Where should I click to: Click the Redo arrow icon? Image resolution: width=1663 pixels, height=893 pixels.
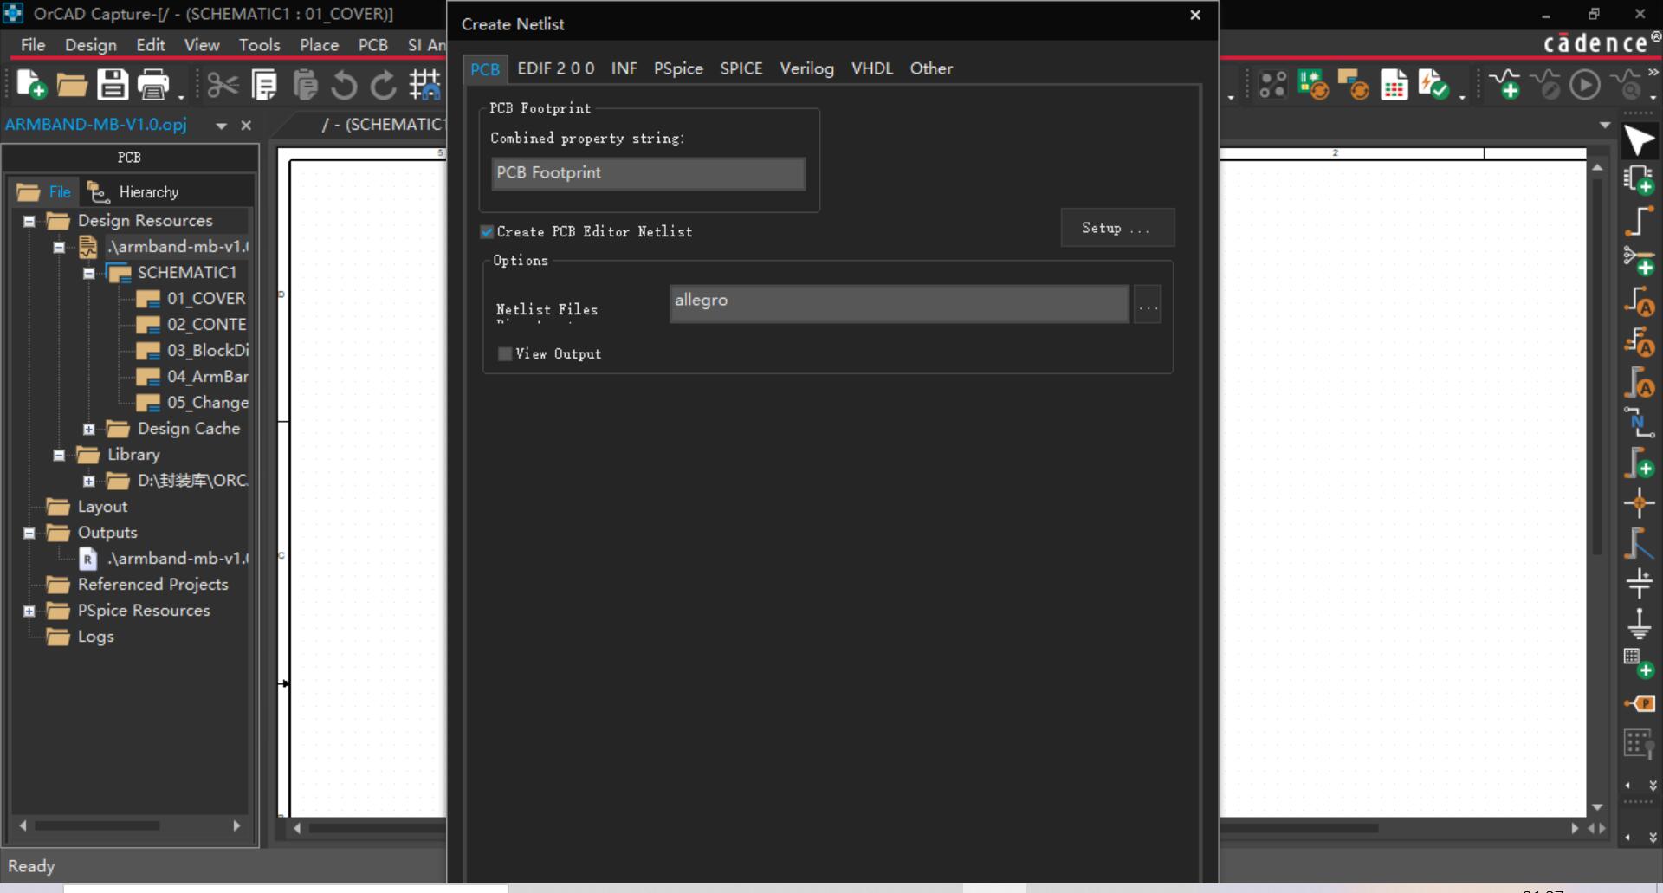(x=384, y=85)
